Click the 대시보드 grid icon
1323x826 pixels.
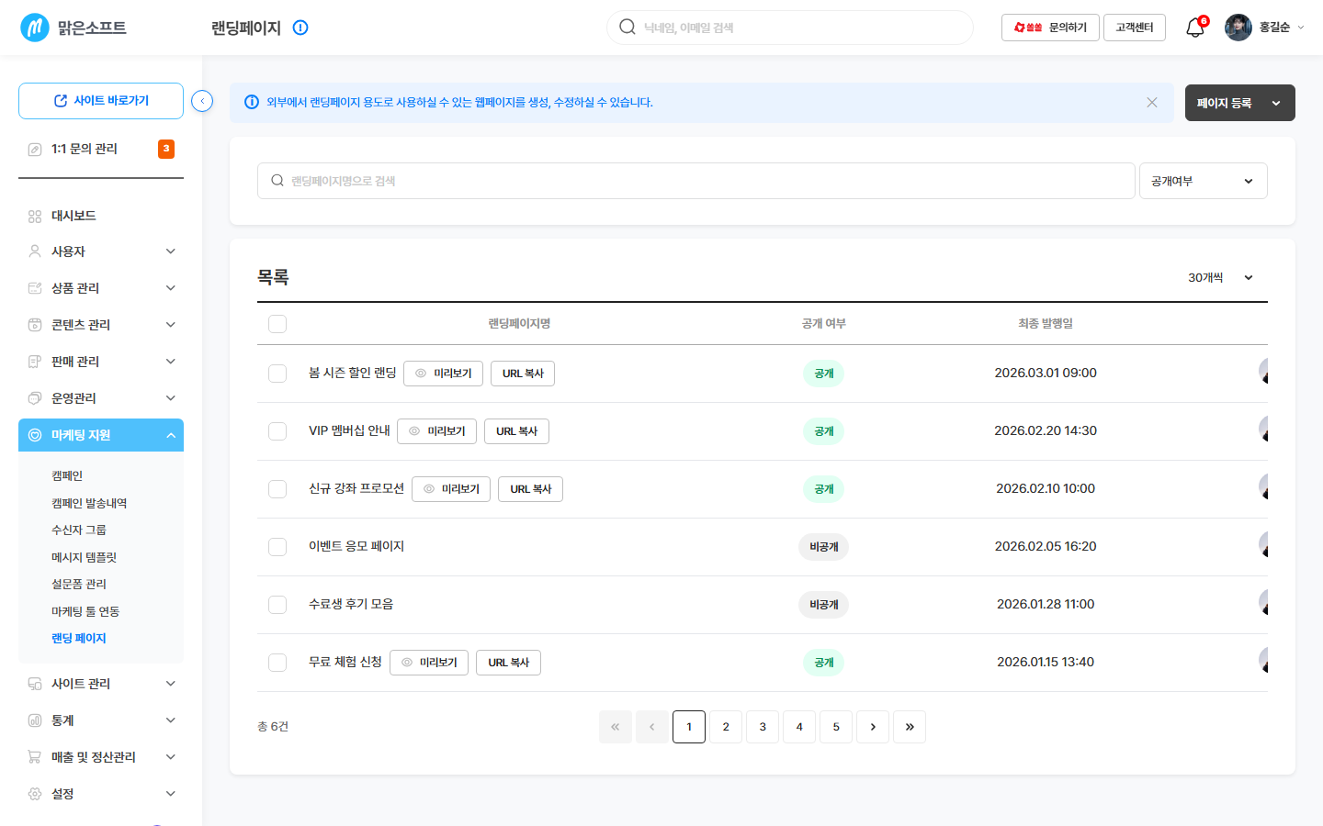[x=35, y=217]
